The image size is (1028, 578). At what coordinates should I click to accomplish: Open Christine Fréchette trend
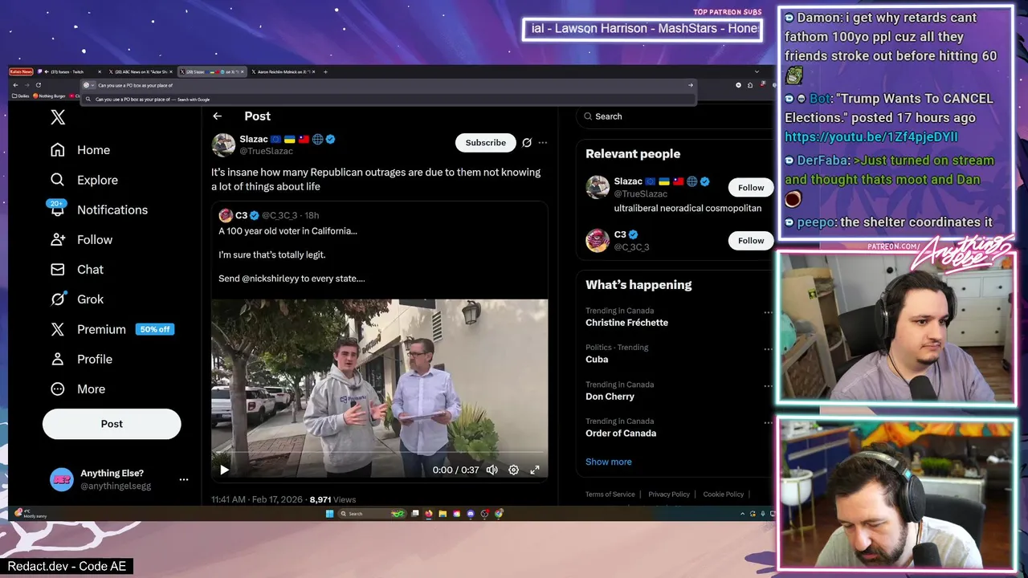(626, 323)
